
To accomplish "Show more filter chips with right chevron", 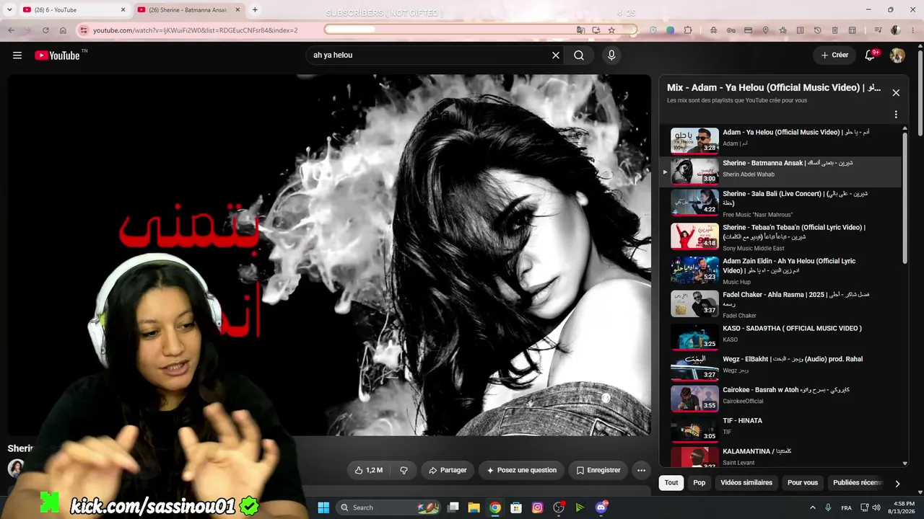I will click(897, 484).
